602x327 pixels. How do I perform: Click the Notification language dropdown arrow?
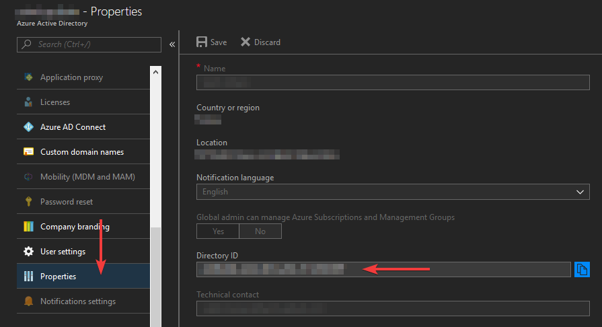pos(580,192)
